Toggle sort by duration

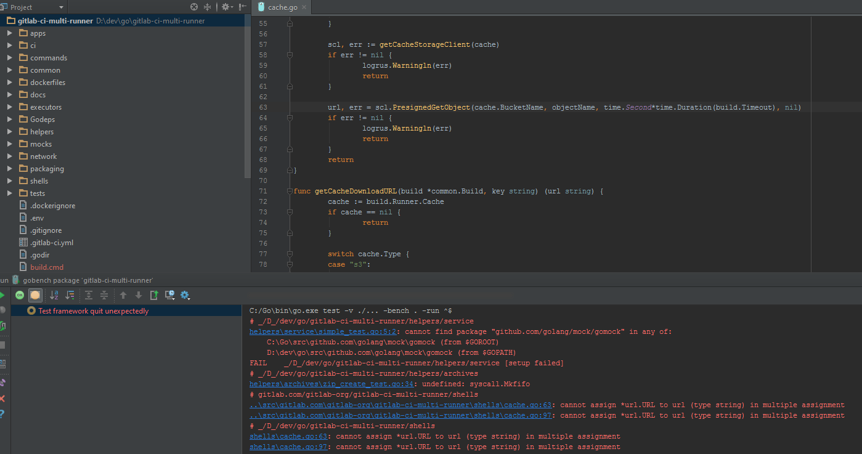tap(70, 295)
